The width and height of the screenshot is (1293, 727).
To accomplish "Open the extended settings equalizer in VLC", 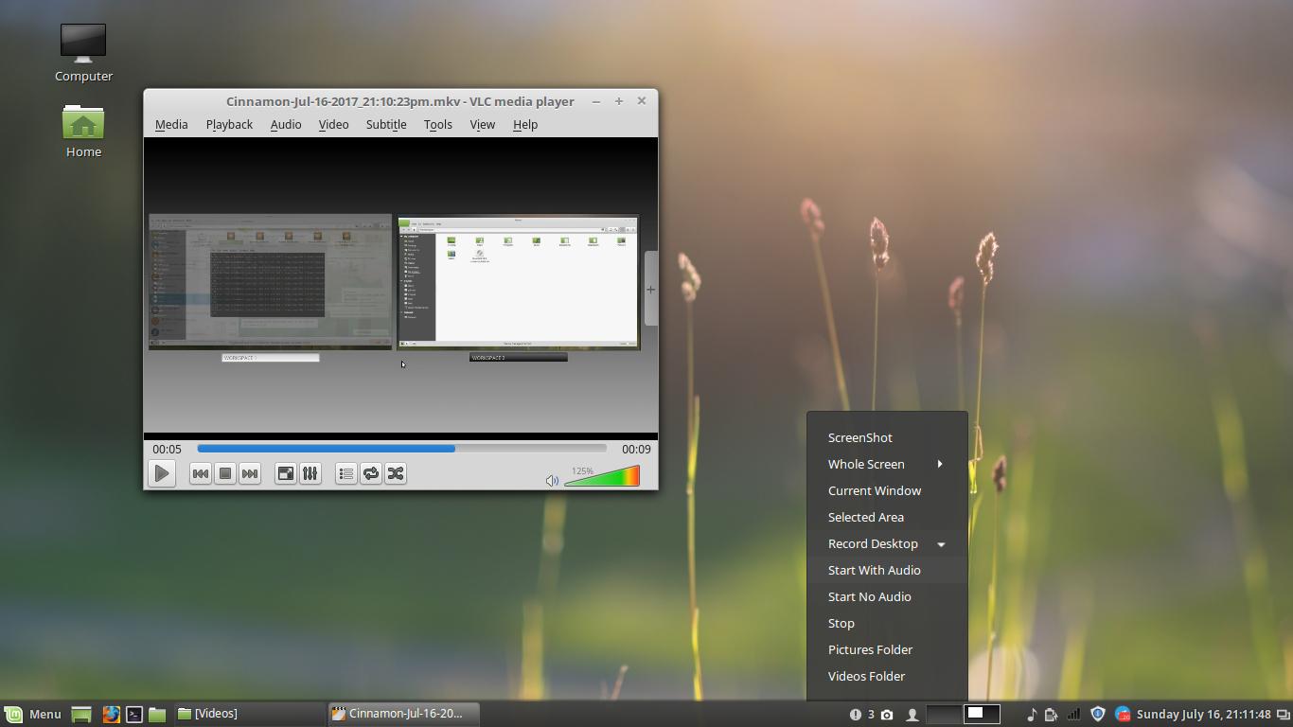I will (x=310, y=473).
